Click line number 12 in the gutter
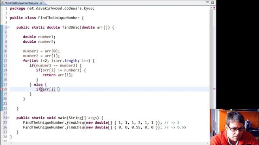 pos(5,61)
